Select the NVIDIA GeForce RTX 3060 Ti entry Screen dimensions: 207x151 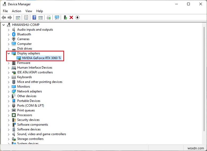(41, 58)
